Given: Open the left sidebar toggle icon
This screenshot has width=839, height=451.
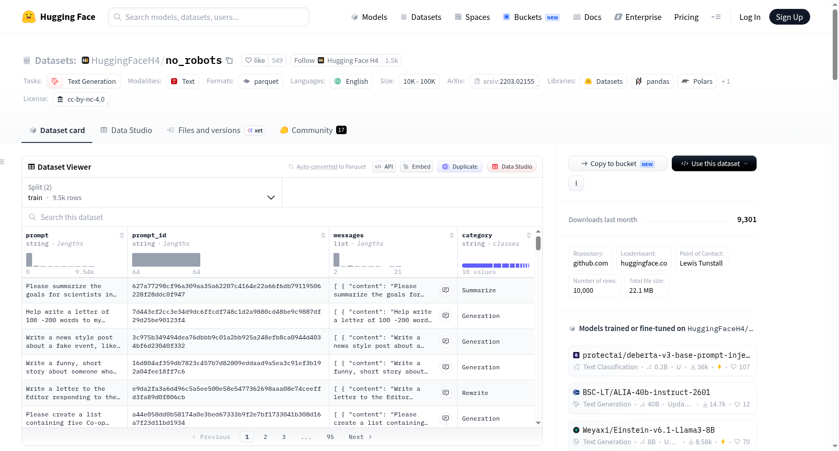Looking at the screenshot, I should click(2, 162).
